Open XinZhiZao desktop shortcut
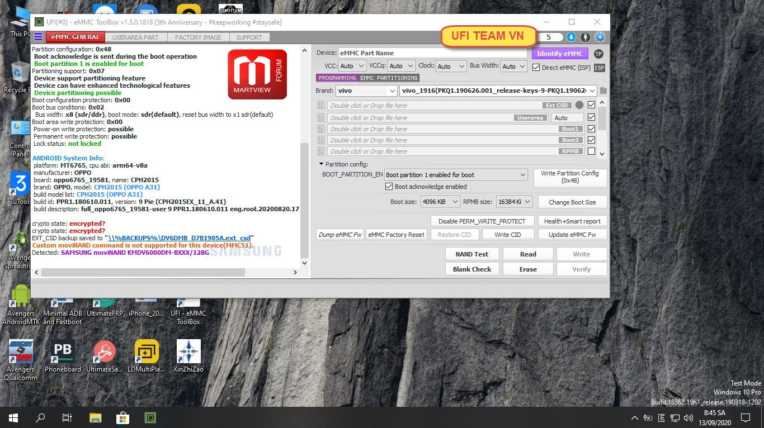 pos(188,356)
